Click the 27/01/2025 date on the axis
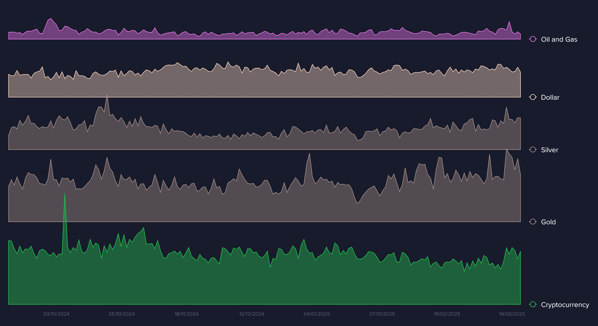The height and width of the screenshot is (326, 598). (382, 314)
